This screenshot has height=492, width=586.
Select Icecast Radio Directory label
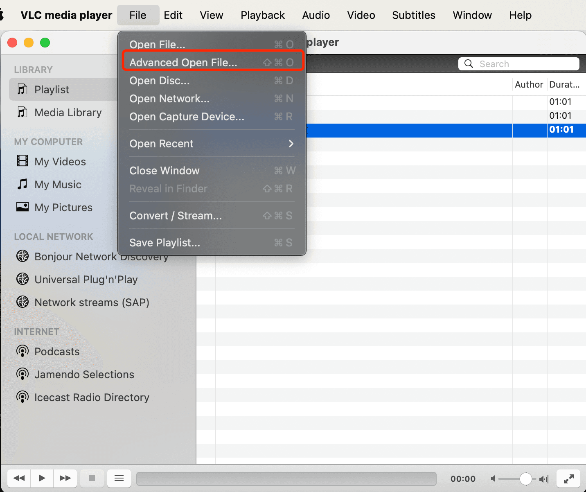point(92,397)
